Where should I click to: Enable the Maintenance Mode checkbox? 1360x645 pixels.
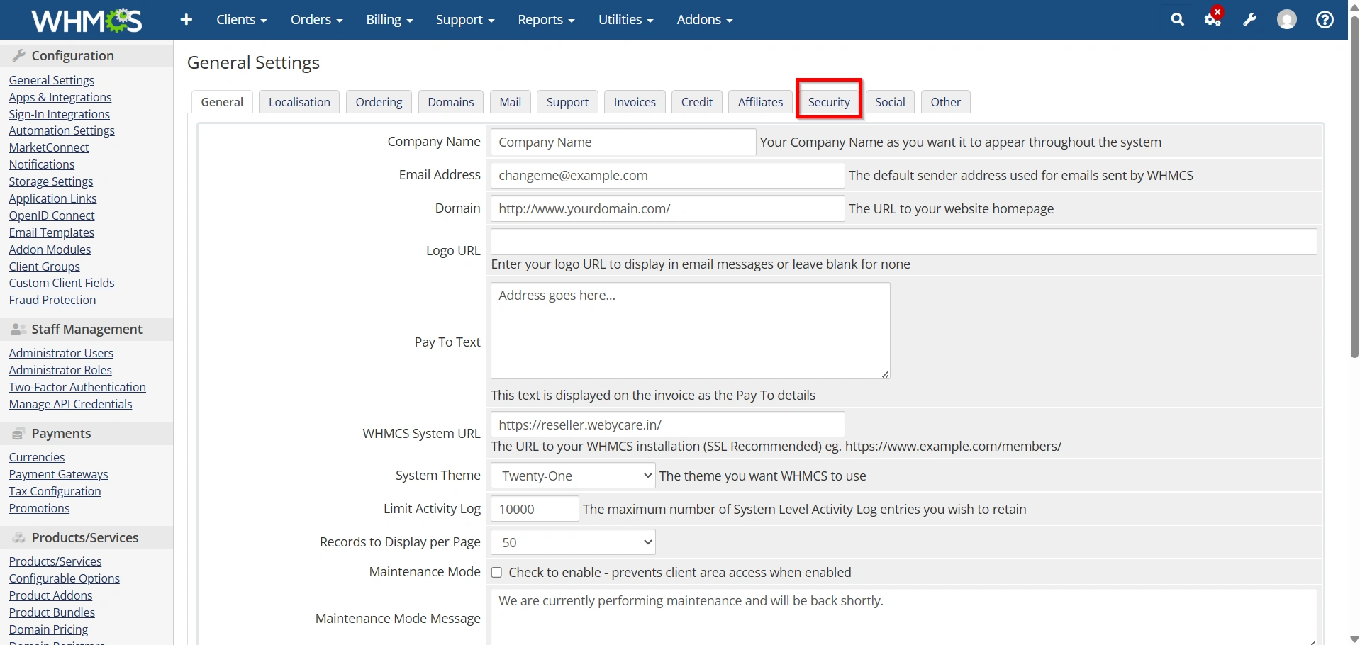coord(496,573)
